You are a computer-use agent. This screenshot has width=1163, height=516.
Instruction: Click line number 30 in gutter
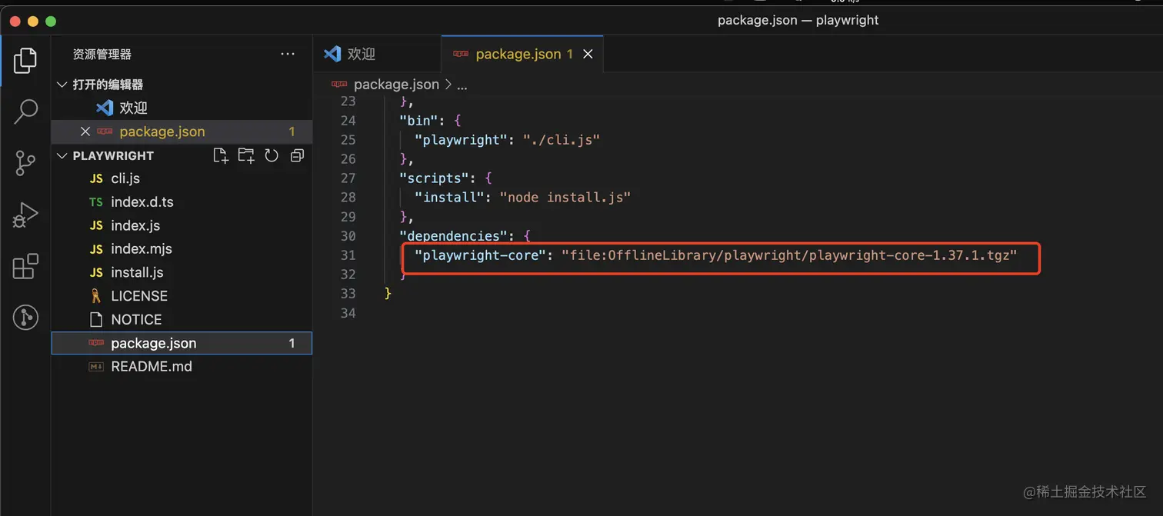click(348, 236)
